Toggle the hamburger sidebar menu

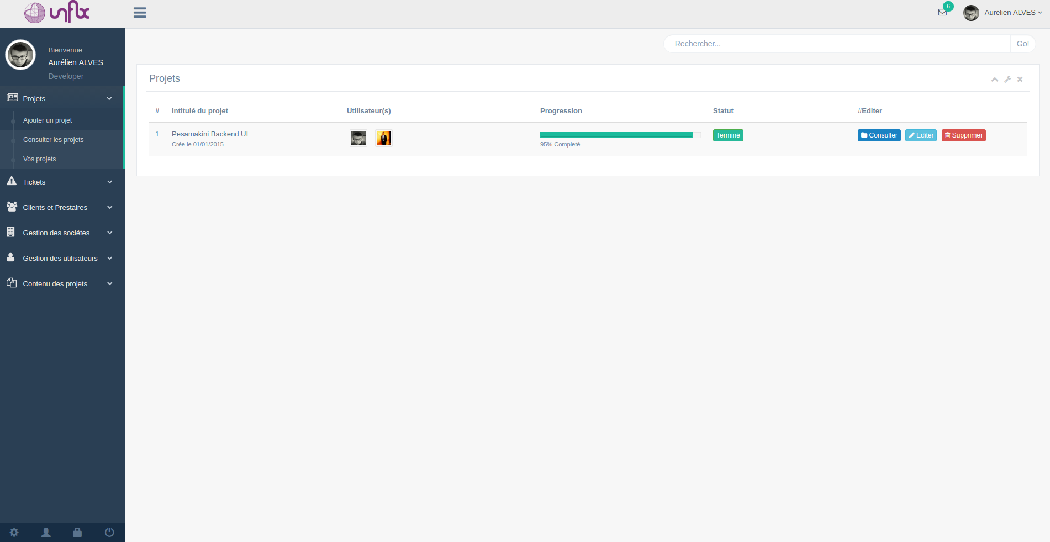pyautogui.click(x=140, y=13)
